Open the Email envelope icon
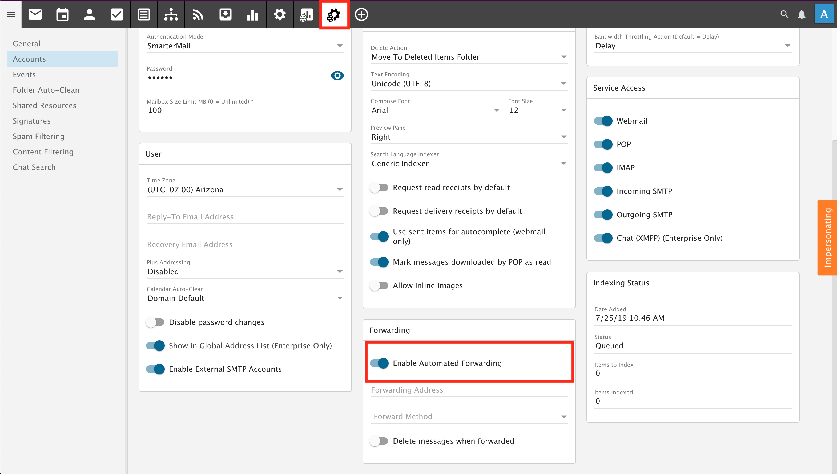The width and height of the screenshot is (837, 474). 35,14
